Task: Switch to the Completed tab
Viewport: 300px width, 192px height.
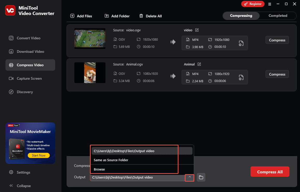Action: 277,16
